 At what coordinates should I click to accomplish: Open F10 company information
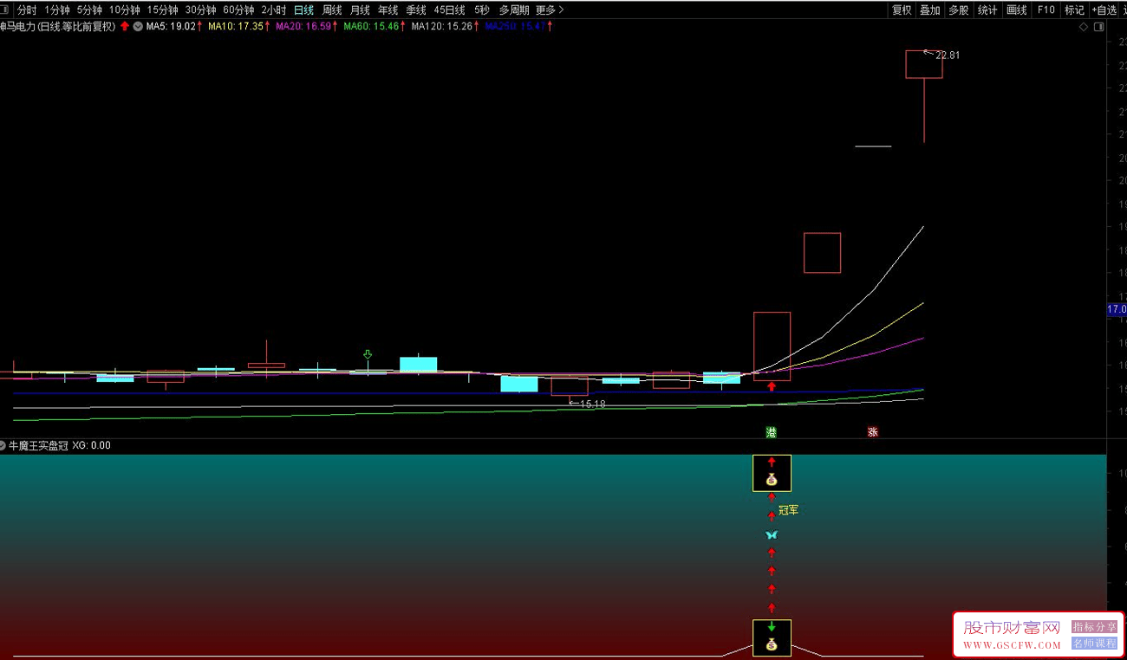[1046, 10]
